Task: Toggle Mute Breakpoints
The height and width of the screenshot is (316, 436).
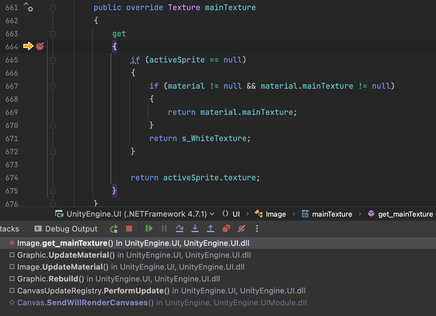Action: point(241,229)
